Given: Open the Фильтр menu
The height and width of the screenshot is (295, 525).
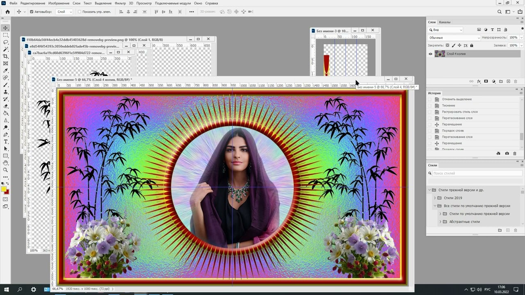Looking at the screenshot, I should coord(120,3).
